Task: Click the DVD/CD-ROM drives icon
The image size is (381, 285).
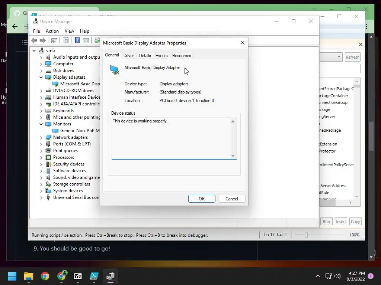Action: tap(48, 91)
